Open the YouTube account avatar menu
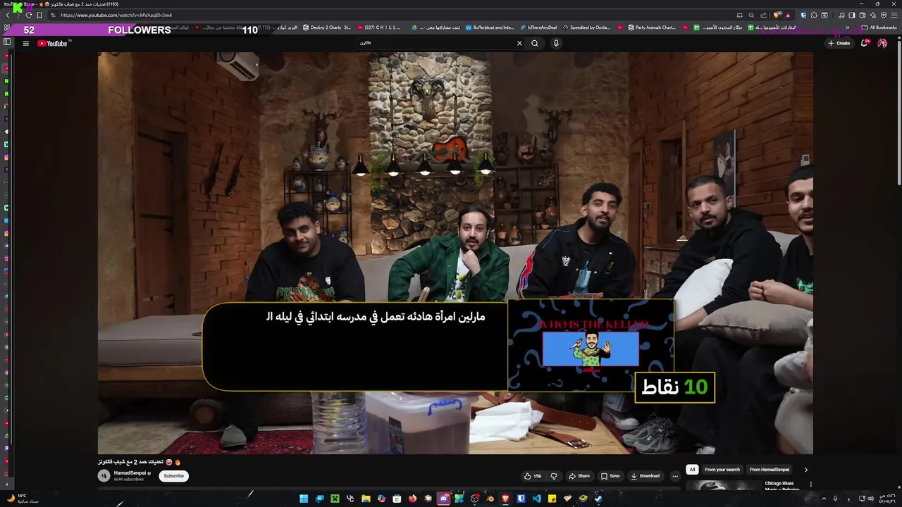The image size is (902, 507). 882,43
